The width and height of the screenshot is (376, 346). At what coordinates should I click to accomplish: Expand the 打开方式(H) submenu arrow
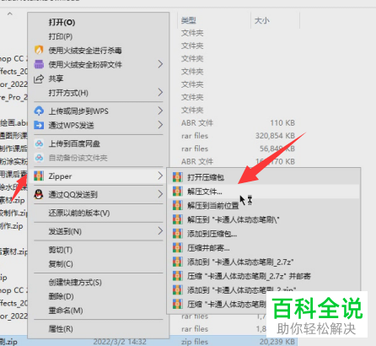click(160, 92)
